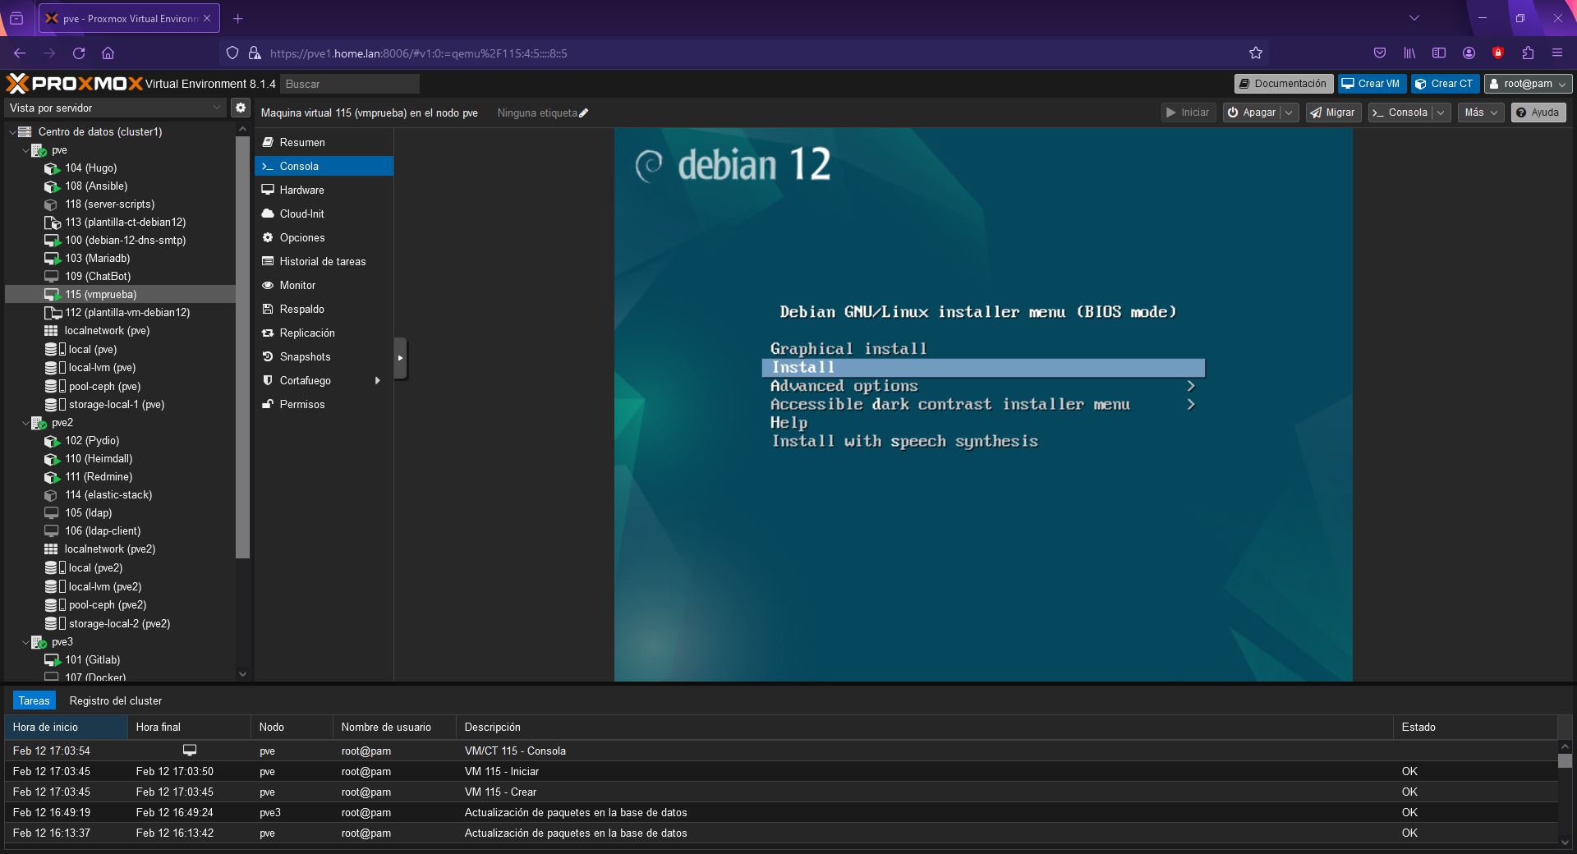The width and height of the screenshot is (1577, 854).
Task: Click the console monitor icon in task row
Action: pos(190,751)
